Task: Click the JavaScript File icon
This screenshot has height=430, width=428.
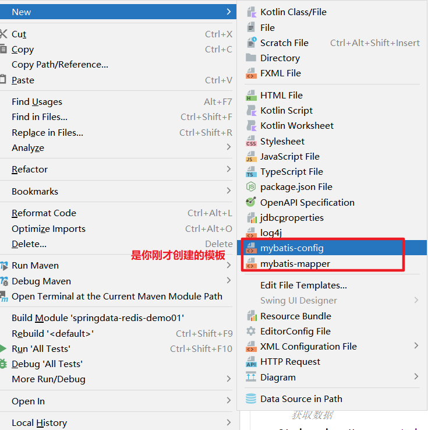Action: pos(251,157)
